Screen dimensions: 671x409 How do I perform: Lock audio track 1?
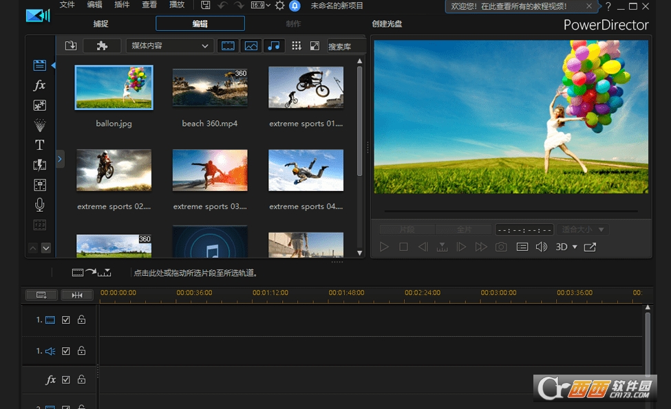(x=81, y=351)
